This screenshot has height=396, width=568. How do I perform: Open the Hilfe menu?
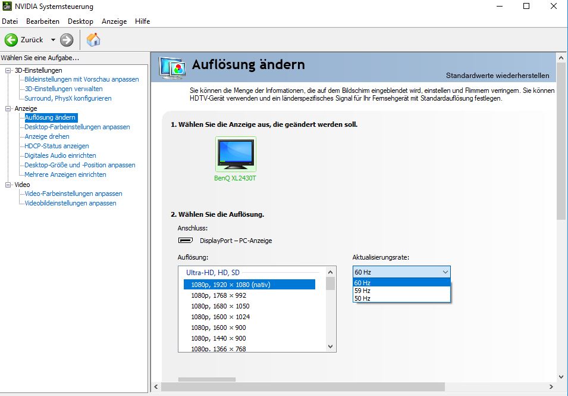coord(142,21)
